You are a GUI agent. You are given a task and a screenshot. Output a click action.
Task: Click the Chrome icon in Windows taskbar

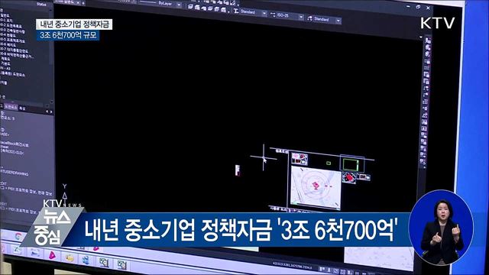pos(18,237)
